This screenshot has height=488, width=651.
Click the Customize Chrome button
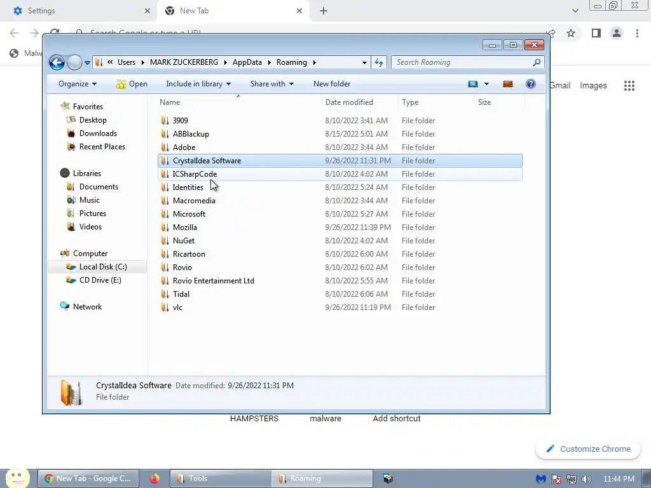(588, 449)
